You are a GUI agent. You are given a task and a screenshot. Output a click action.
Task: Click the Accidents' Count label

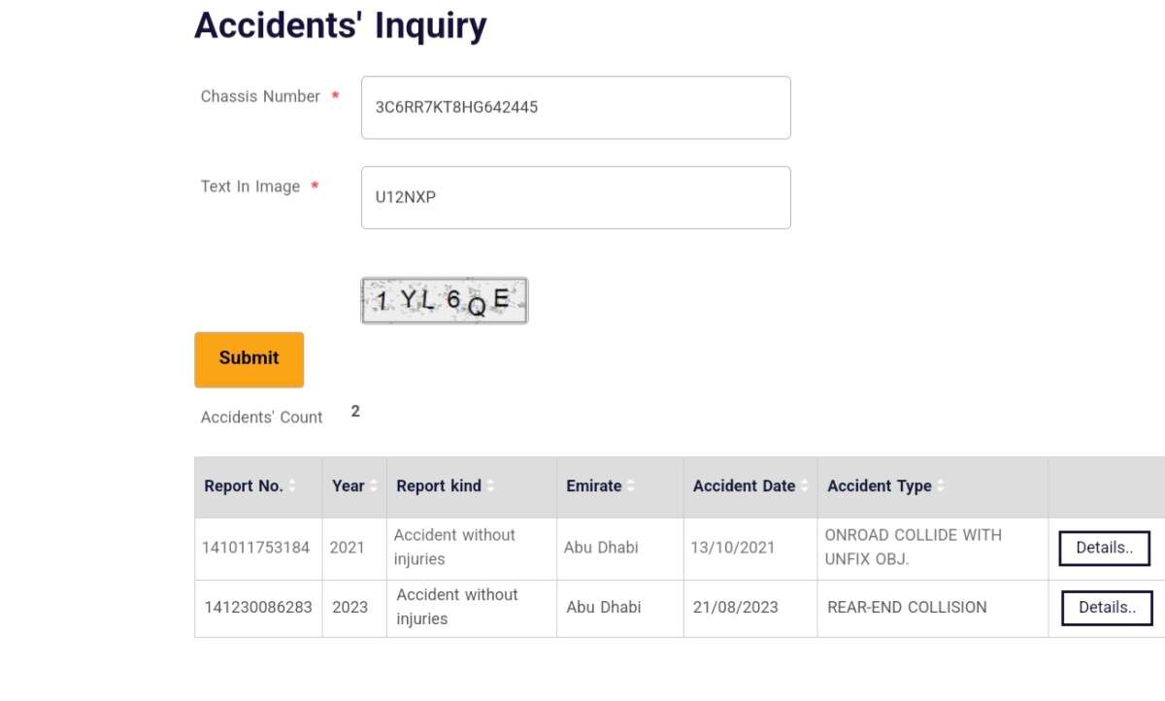tap(261, 417)
